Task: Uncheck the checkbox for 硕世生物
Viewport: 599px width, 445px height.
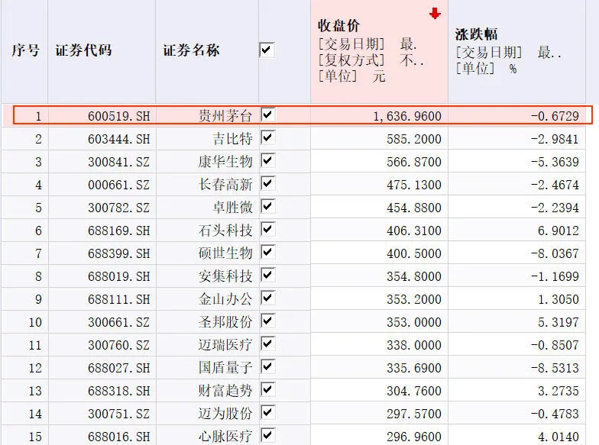Action: (x=267, y=252)
